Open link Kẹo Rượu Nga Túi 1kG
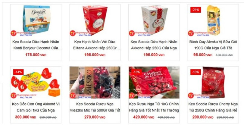244x128 pixels. tap(154, 107)
